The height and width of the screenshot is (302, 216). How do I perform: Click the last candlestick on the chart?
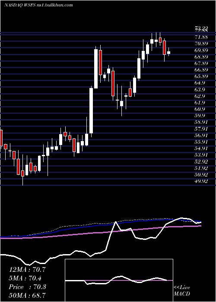169,52
